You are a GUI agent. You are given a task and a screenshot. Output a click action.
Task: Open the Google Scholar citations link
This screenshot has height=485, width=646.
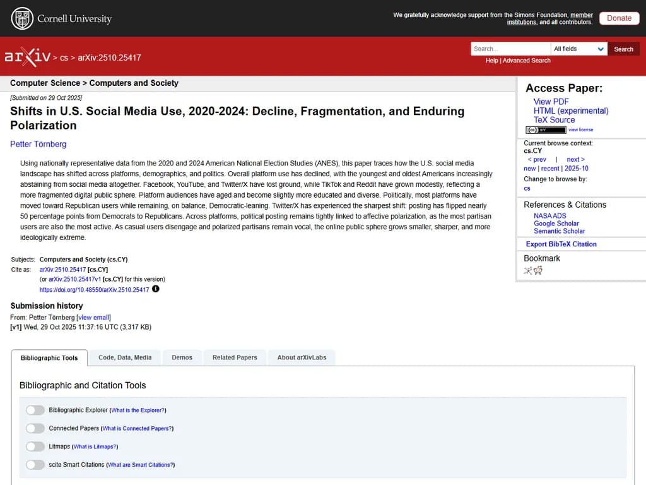tap(556, 223)
